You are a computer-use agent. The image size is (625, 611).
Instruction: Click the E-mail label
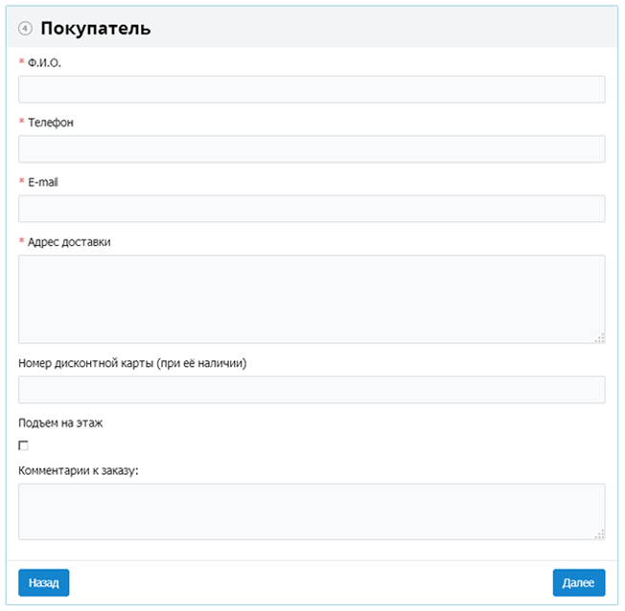pyautogui.click(x=43, y=182)
